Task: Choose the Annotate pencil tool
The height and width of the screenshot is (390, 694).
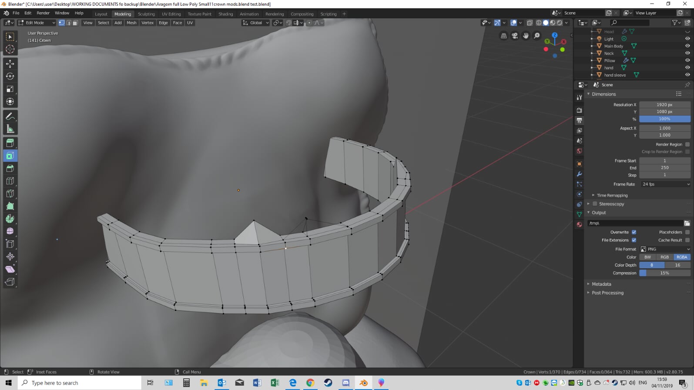Action: tap(10, 116)
